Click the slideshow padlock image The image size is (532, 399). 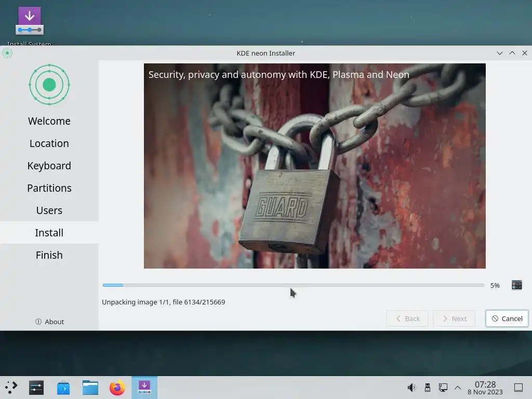(x=314, y=166)
